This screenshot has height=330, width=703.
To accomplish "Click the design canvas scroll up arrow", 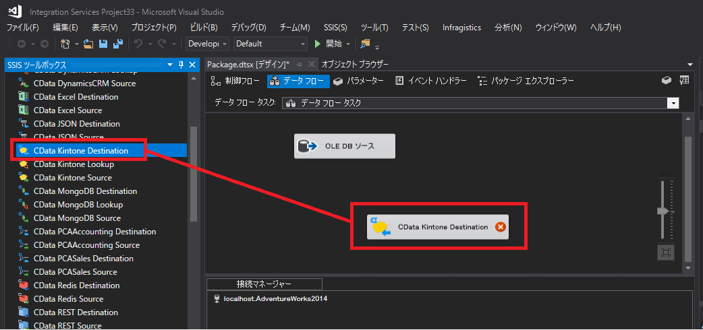I will (x=689, y=119).
